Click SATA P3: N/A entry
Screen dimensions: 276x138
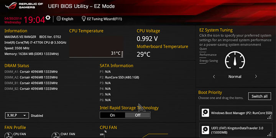(105, 83)
